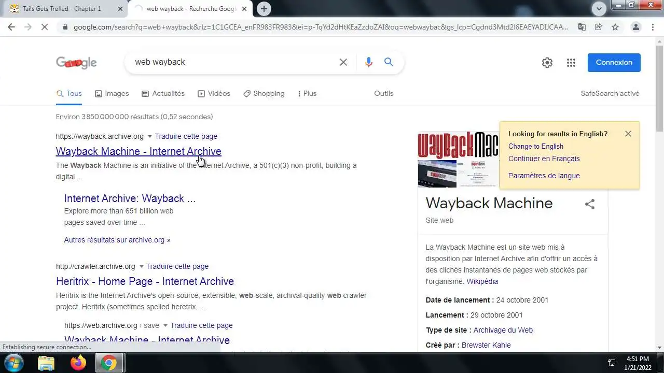Launch Firefox from the taskbar
The width and height of the screenshot is (664, 373).
(x=78, y=363)
